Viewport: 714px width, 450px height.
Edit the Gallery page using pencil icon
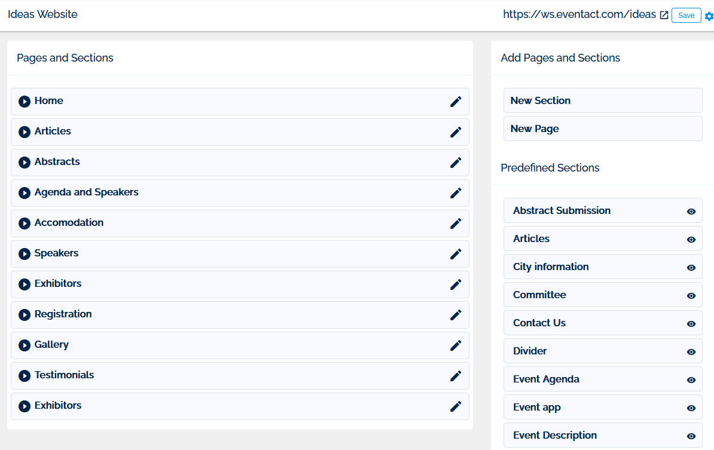[456, 345]
